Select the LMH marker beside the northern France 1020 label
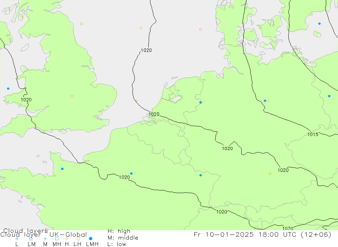The height and width of the screenshot is (247, 338). point(131,174)
